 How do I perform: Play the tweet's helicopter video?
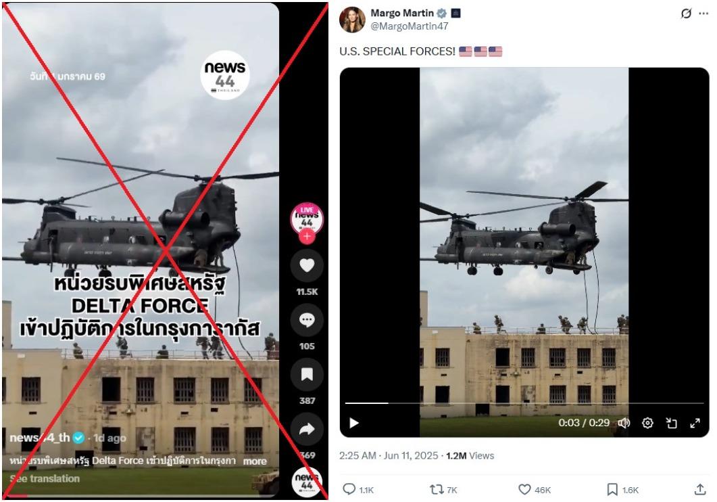click(353, 423)
